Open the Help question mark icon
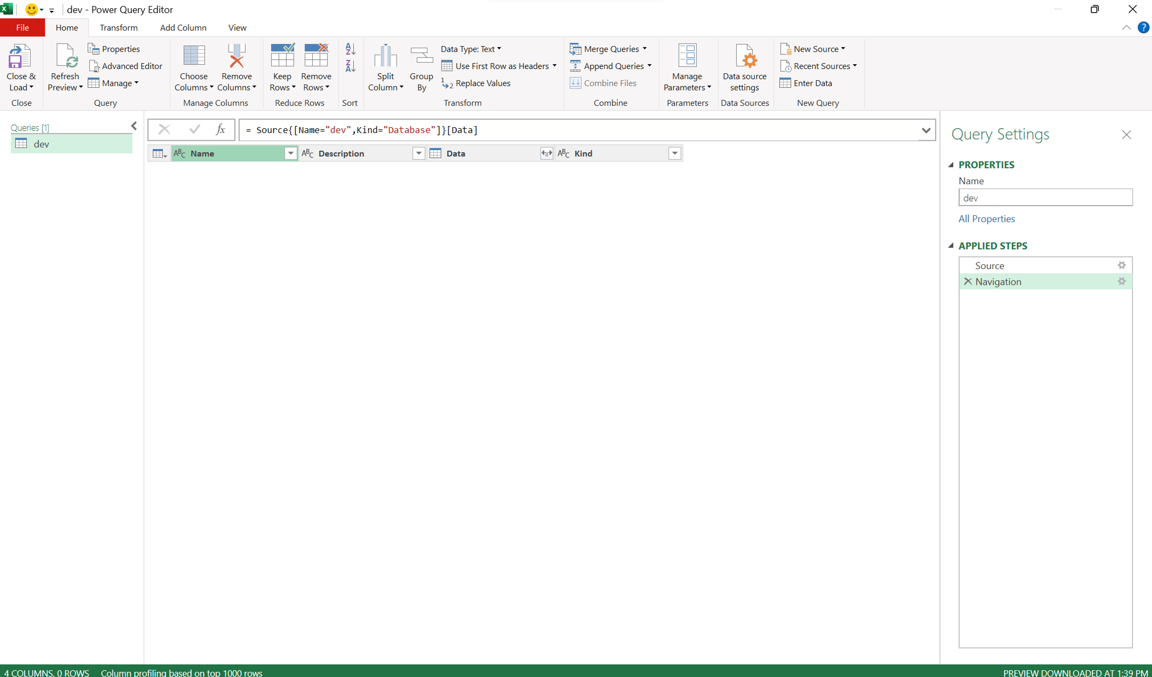Screen dimensions: 1152x677 (x=1143, y=28)
